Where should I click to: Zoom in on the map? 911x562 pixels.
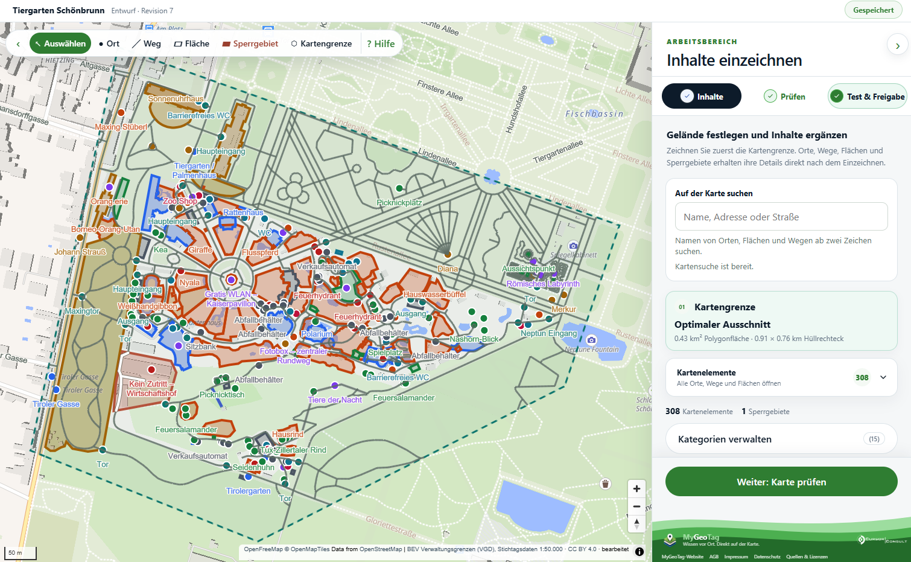(636, 488)
